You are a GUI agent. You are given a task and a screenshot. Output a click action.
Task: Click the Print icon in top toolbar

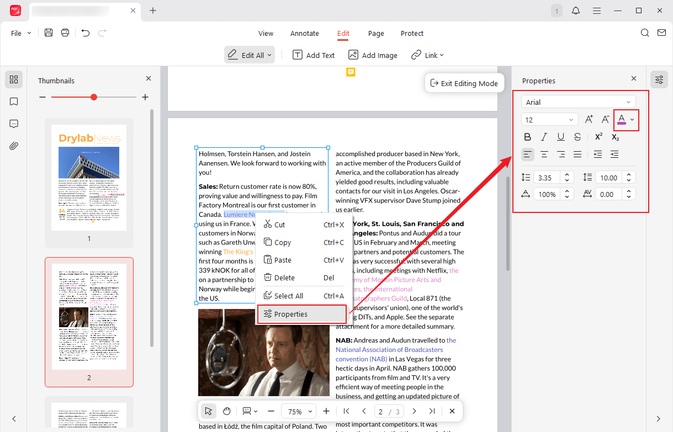click(x=65, y=33)
